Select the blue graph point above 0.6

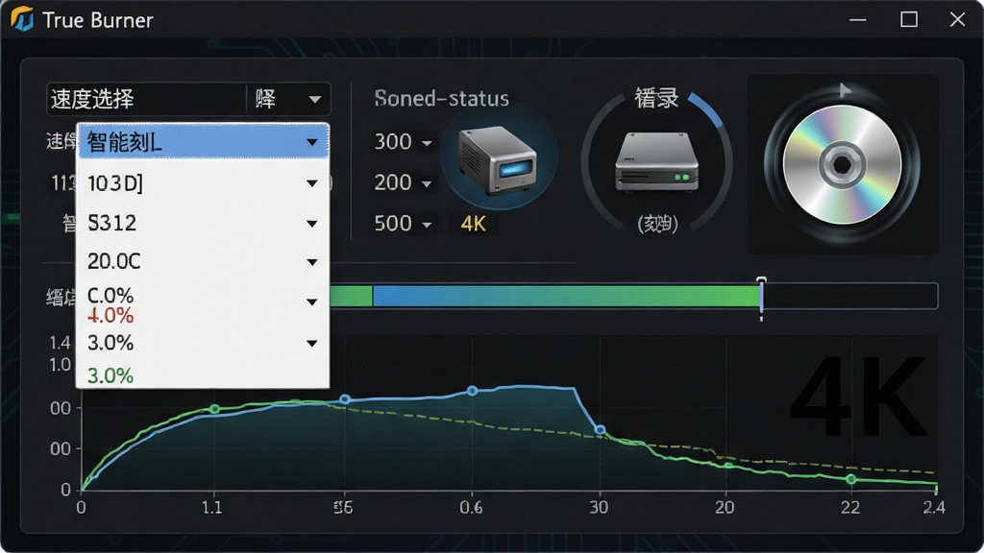472,391
